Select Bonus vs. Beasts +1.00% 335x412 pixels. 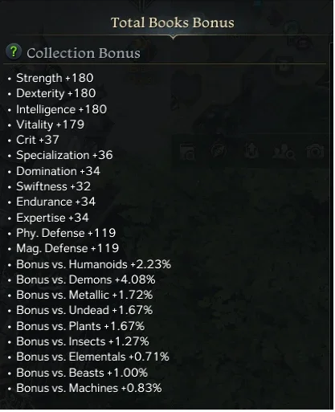82,373
